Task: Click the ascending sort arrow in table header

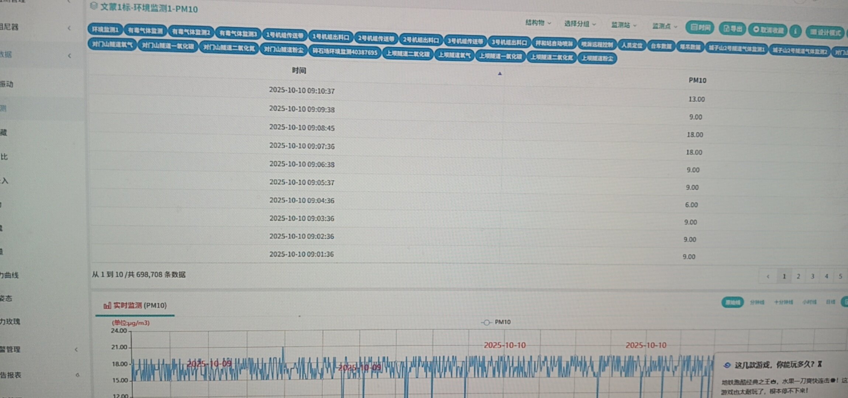Action: tap(500, 74)
